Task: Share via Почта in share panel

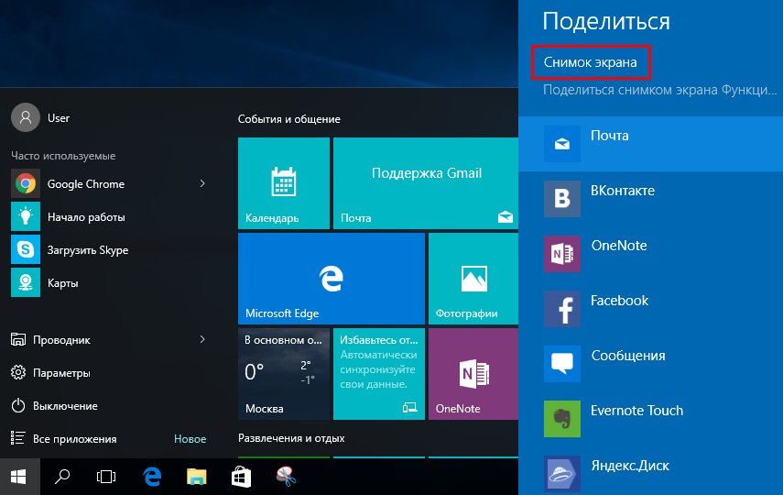Action: coord(651,144)
